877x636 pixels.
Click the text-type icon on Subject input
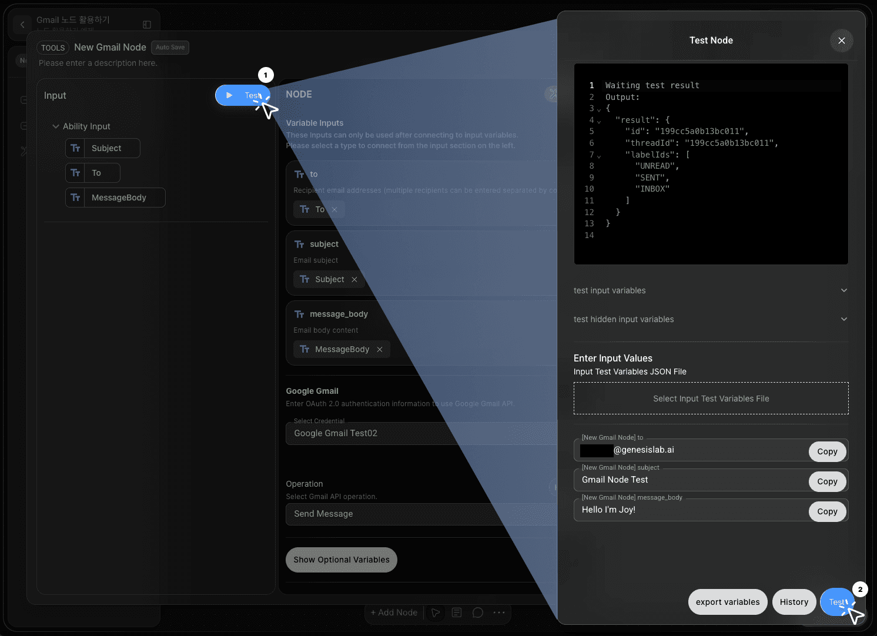[x=75, y=148]
